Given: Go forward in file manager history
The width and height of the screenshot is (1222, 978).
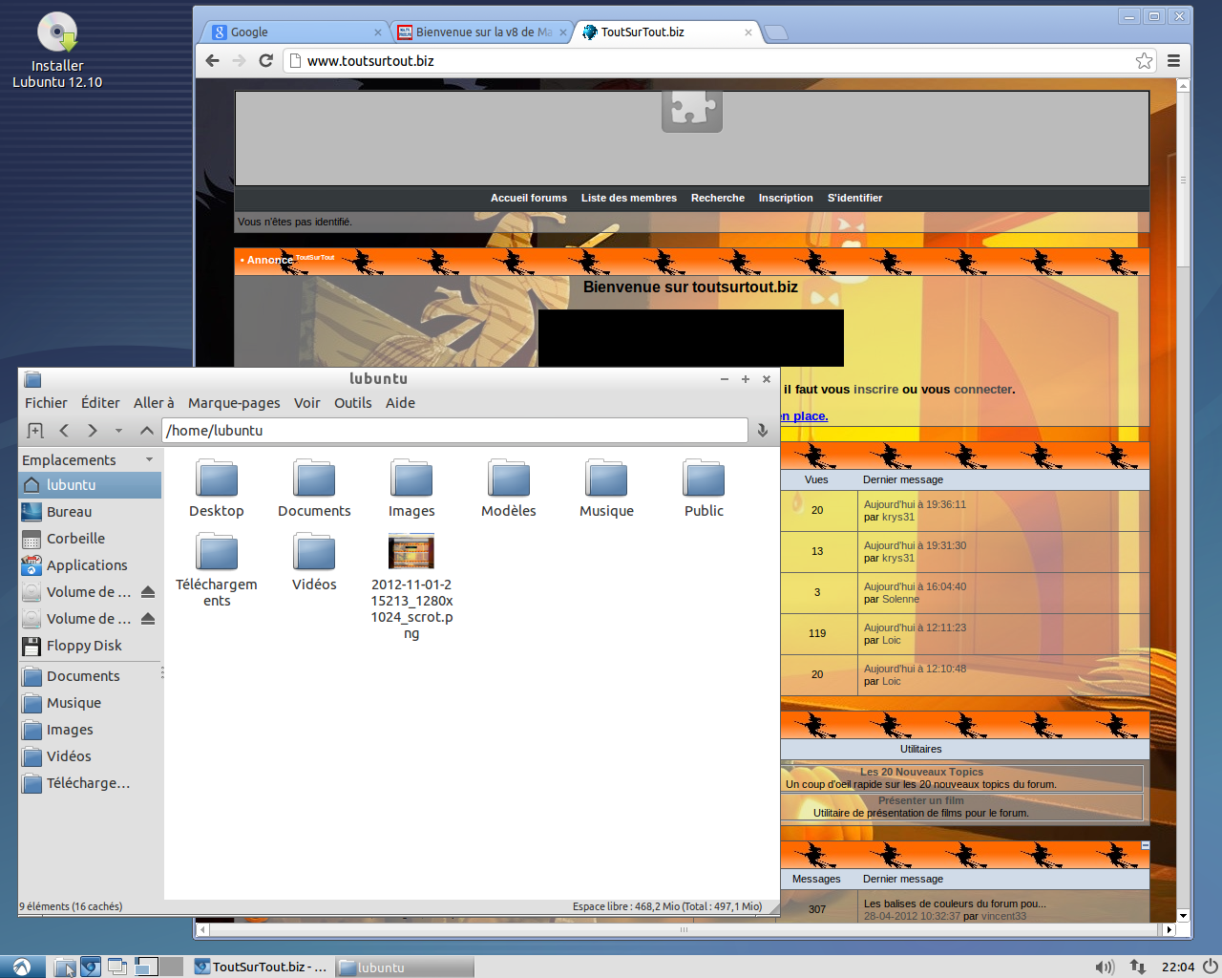Looking at the screenshot, I should pyautogui.click(x=93, y=431).
